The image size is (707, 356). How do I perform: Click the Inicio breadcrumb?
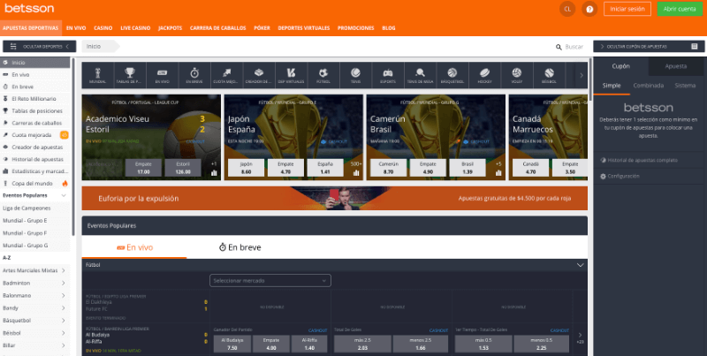pyautogui.click(x=94, y=47)
